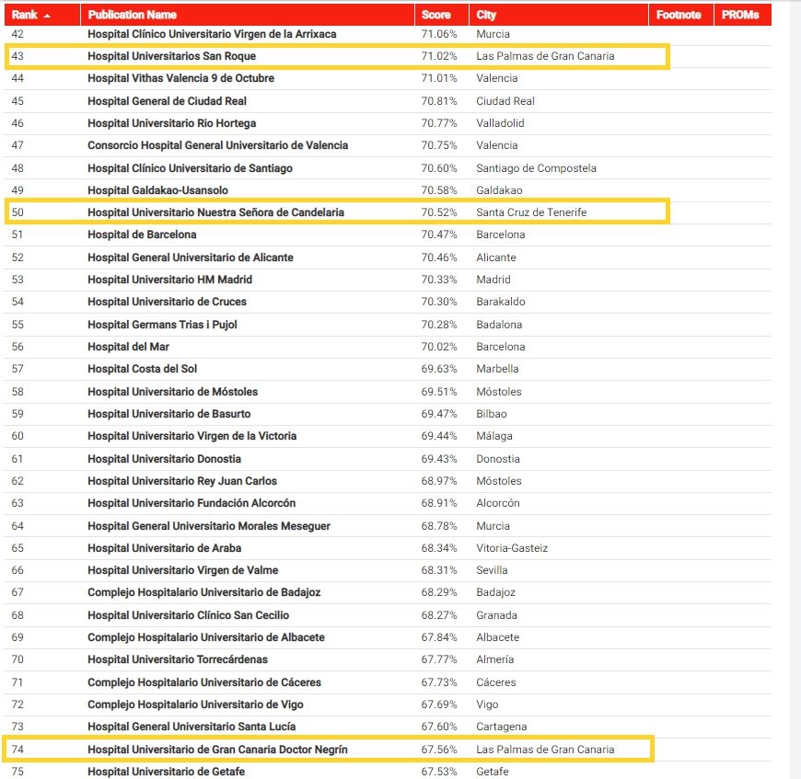This screenshot has width=801, height=779.
Task: Click the 68.97% score cell
Action: click(439, 481)
